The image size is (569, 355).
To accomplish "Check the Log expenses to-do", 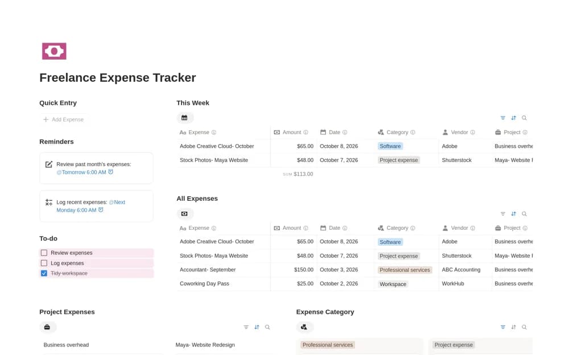I will [44, 263].
